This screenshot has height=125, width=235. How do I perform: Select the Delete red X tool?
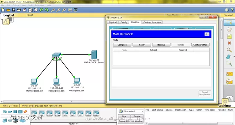pyautogui.click(x=229, y=43)
